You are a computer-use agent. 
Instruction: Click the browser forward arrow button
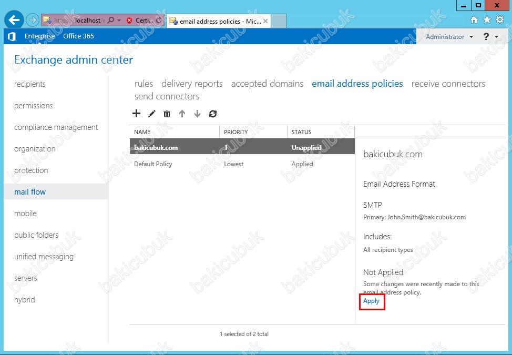tap(32, 21)
